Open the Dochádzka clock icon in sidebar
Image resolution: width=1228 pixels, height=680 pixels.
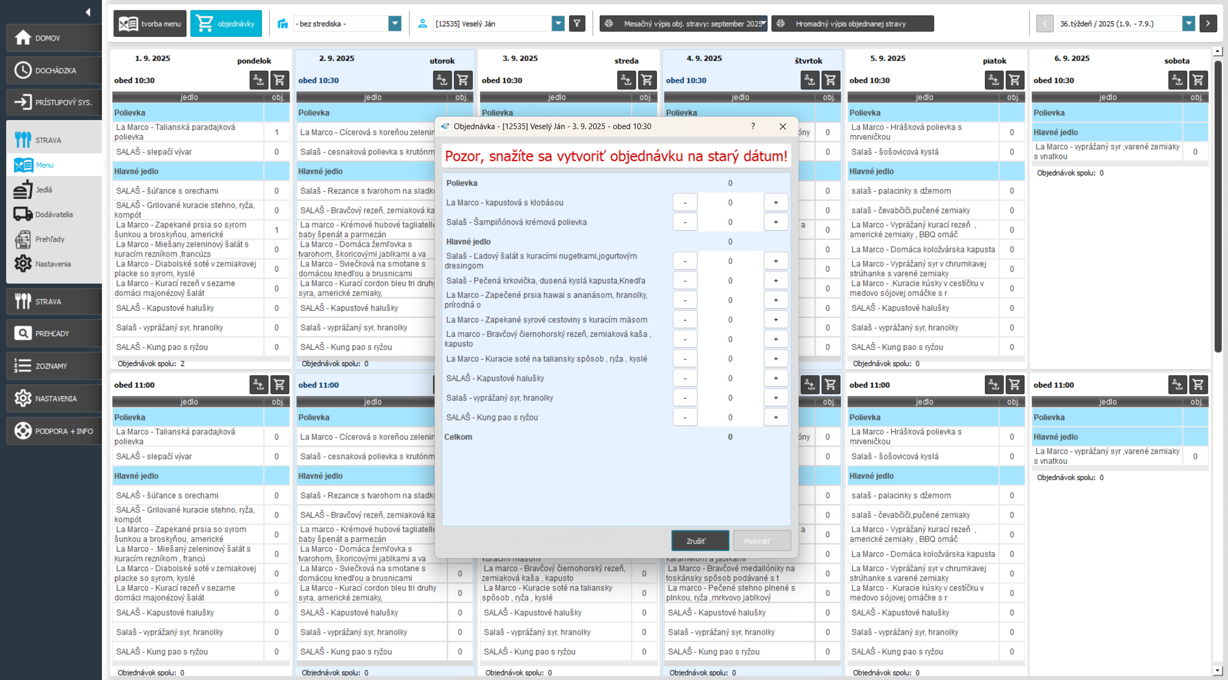(23, 70)
